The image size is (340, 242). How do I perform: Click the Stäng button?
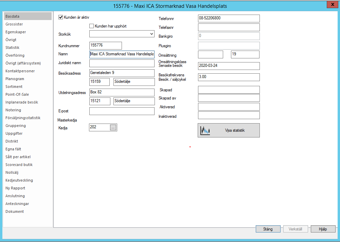(x=268, y=229)
